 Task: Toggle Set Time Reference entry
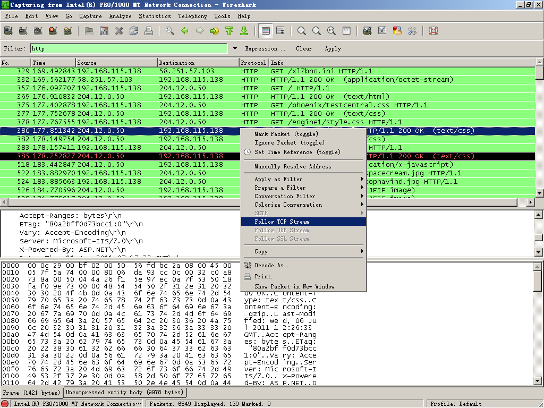pos(303,152)
